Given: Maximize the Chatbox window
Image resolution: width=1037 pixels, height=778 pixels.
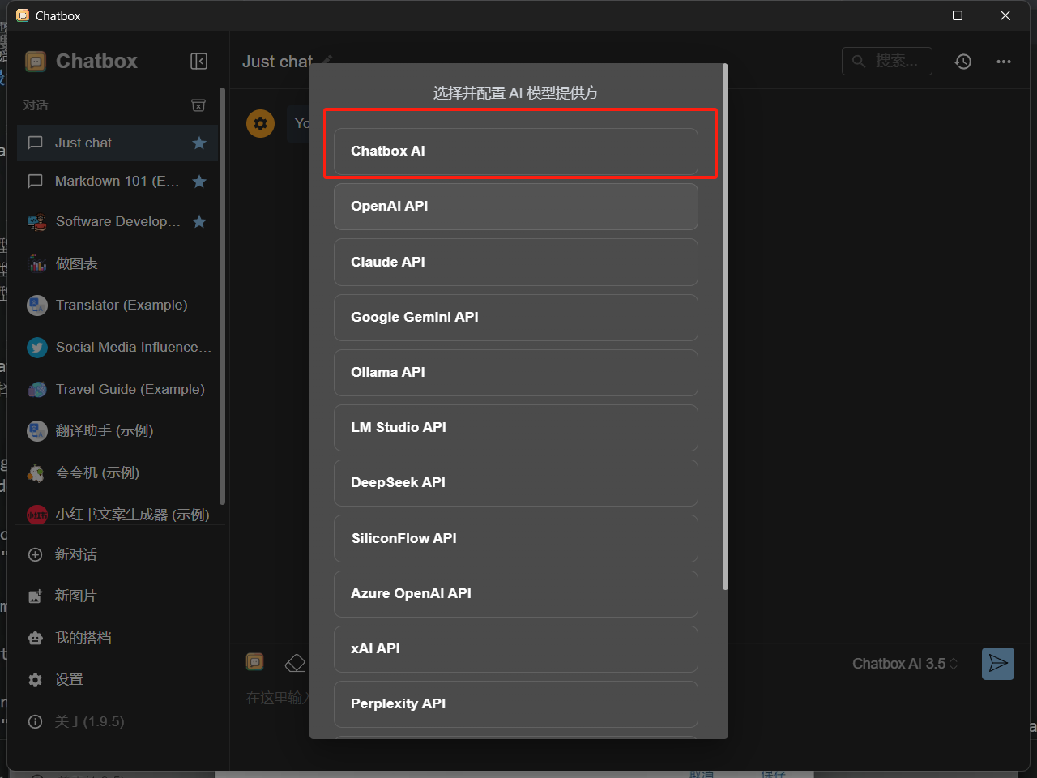Looking at the screenshot, I should 958,15.
